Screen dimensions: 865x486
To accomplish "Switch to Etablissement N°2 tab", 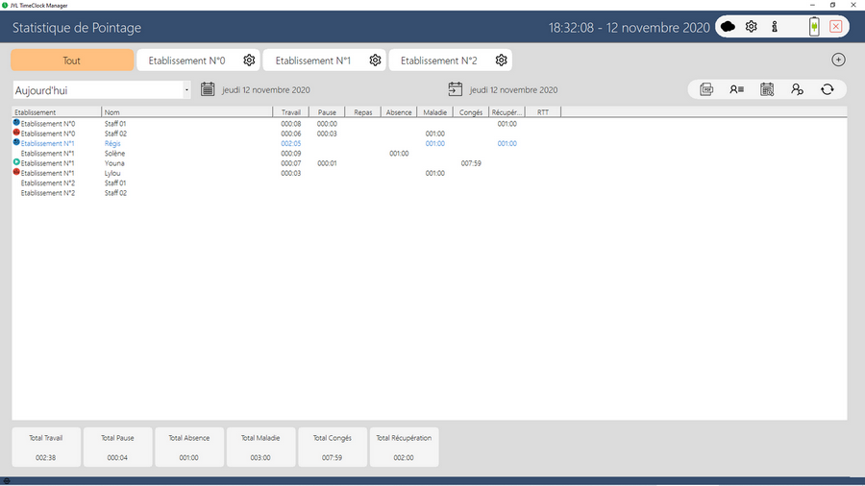I will (x=438, y=61).
